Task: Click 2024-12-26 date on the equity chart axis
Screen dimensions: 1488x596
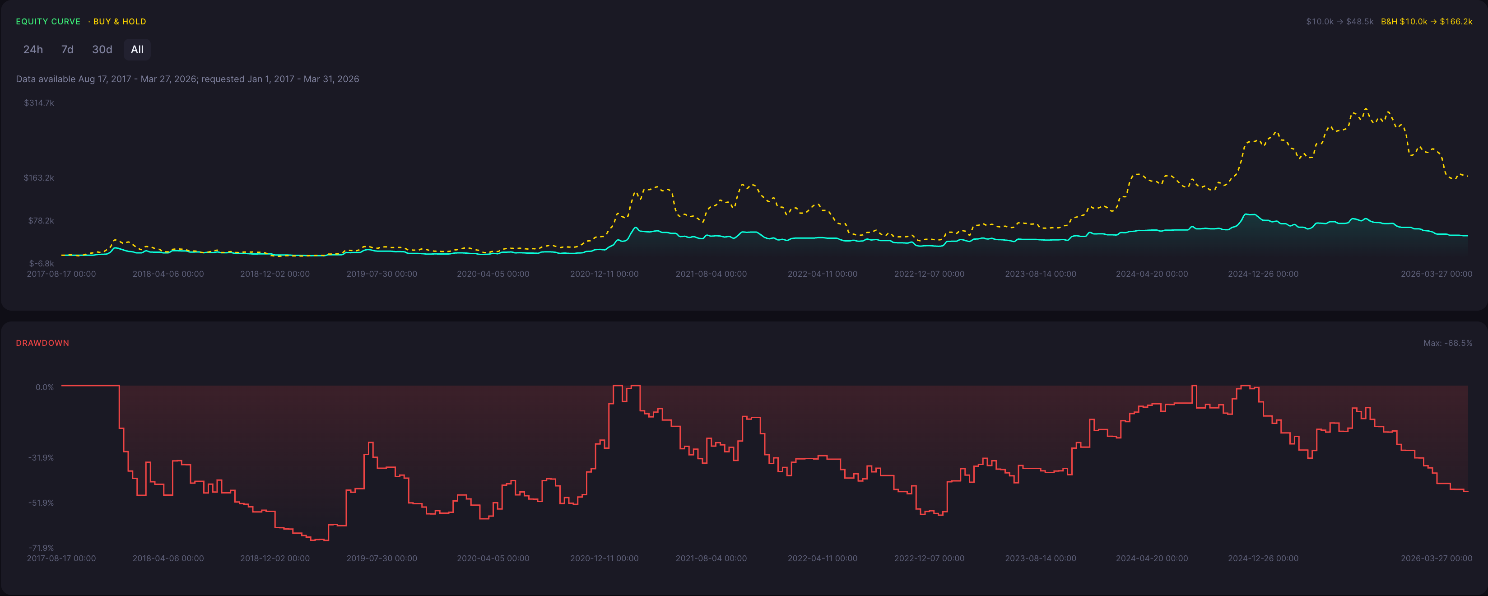Action: click(x=1263, y=274)
